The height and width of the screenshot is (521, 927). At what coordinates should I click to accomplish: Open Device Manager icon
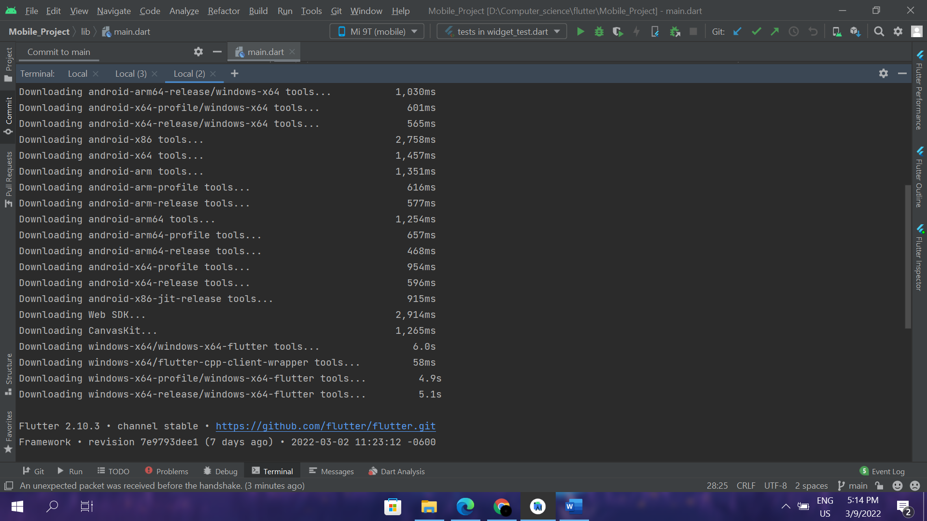(x=837, y=32)
